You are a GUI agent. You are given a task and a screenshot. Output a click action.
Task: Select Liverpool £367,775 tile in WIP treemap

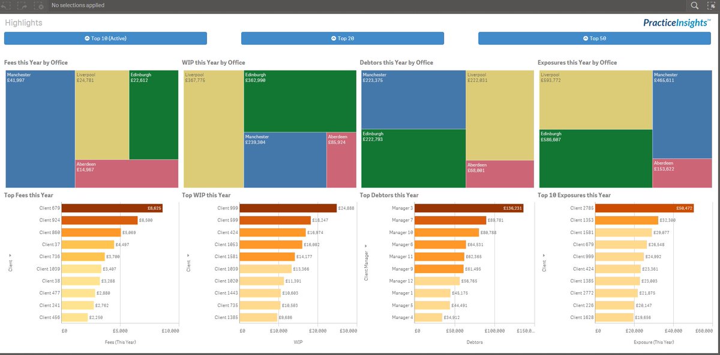click(x=214, y=129)
